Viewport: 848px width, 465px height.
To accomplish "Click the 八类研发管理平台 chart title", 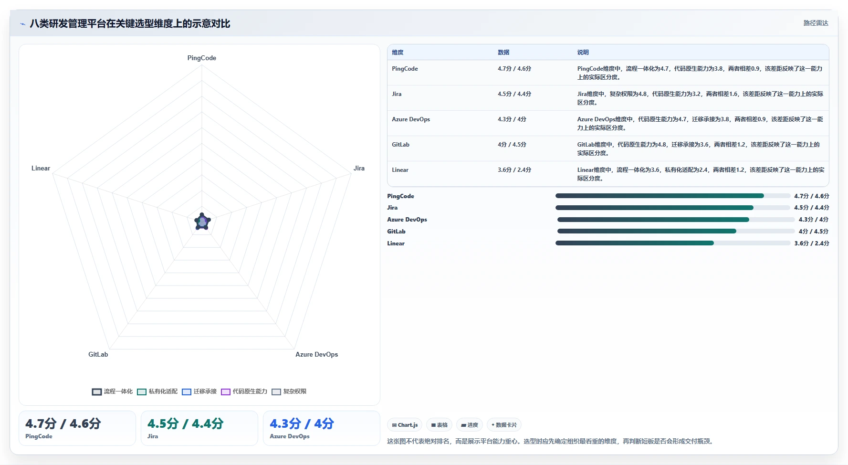I will (130, 24).
